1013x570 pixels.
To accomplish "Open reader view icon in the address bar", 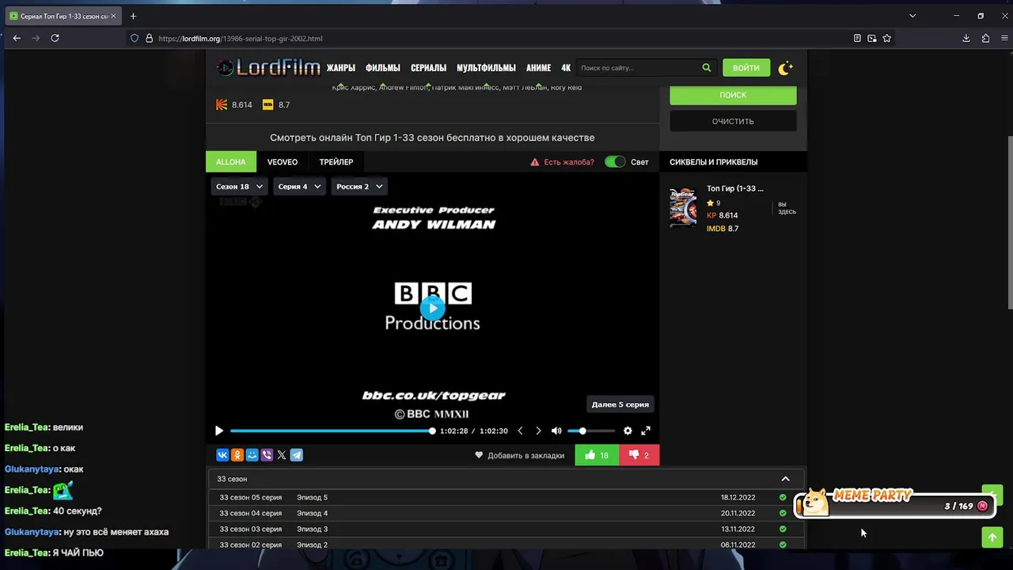I will (x=857, y=38).
